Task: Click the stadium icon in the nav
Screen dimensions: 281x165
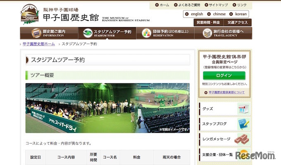Action: coord(88,33)
